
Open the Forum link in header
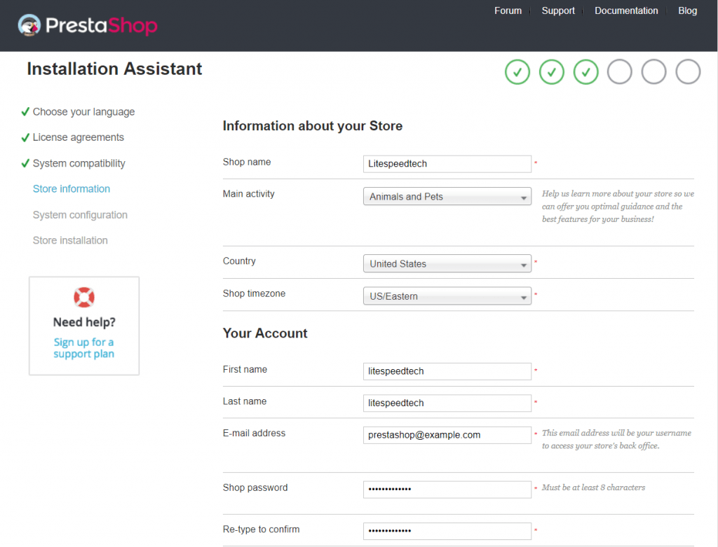coord(508,11)
